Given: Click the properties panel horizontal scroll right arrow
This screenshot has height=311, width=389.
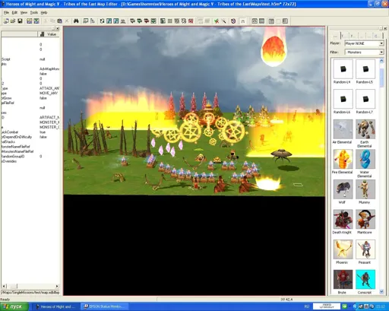Looking at the screenshot, I should point(57,286).
